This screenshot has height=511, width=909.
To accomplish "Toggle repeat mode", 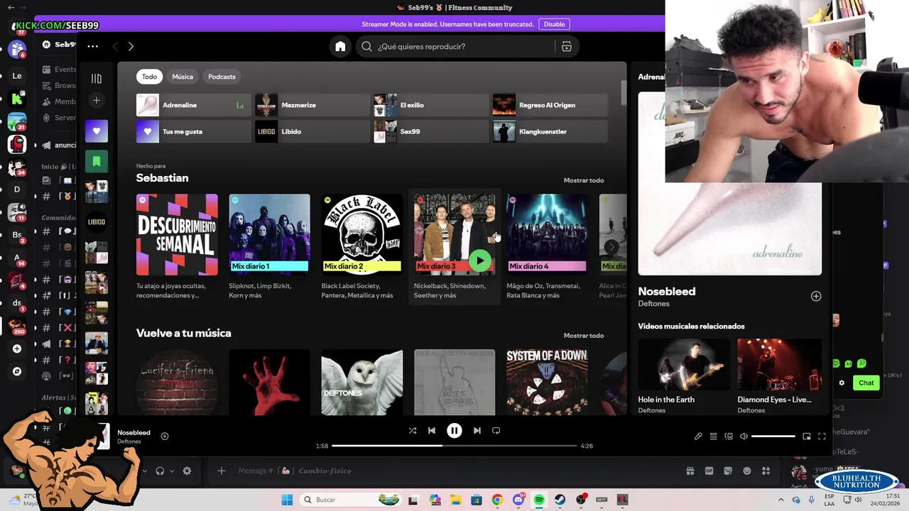I will (x=496, y=431).
